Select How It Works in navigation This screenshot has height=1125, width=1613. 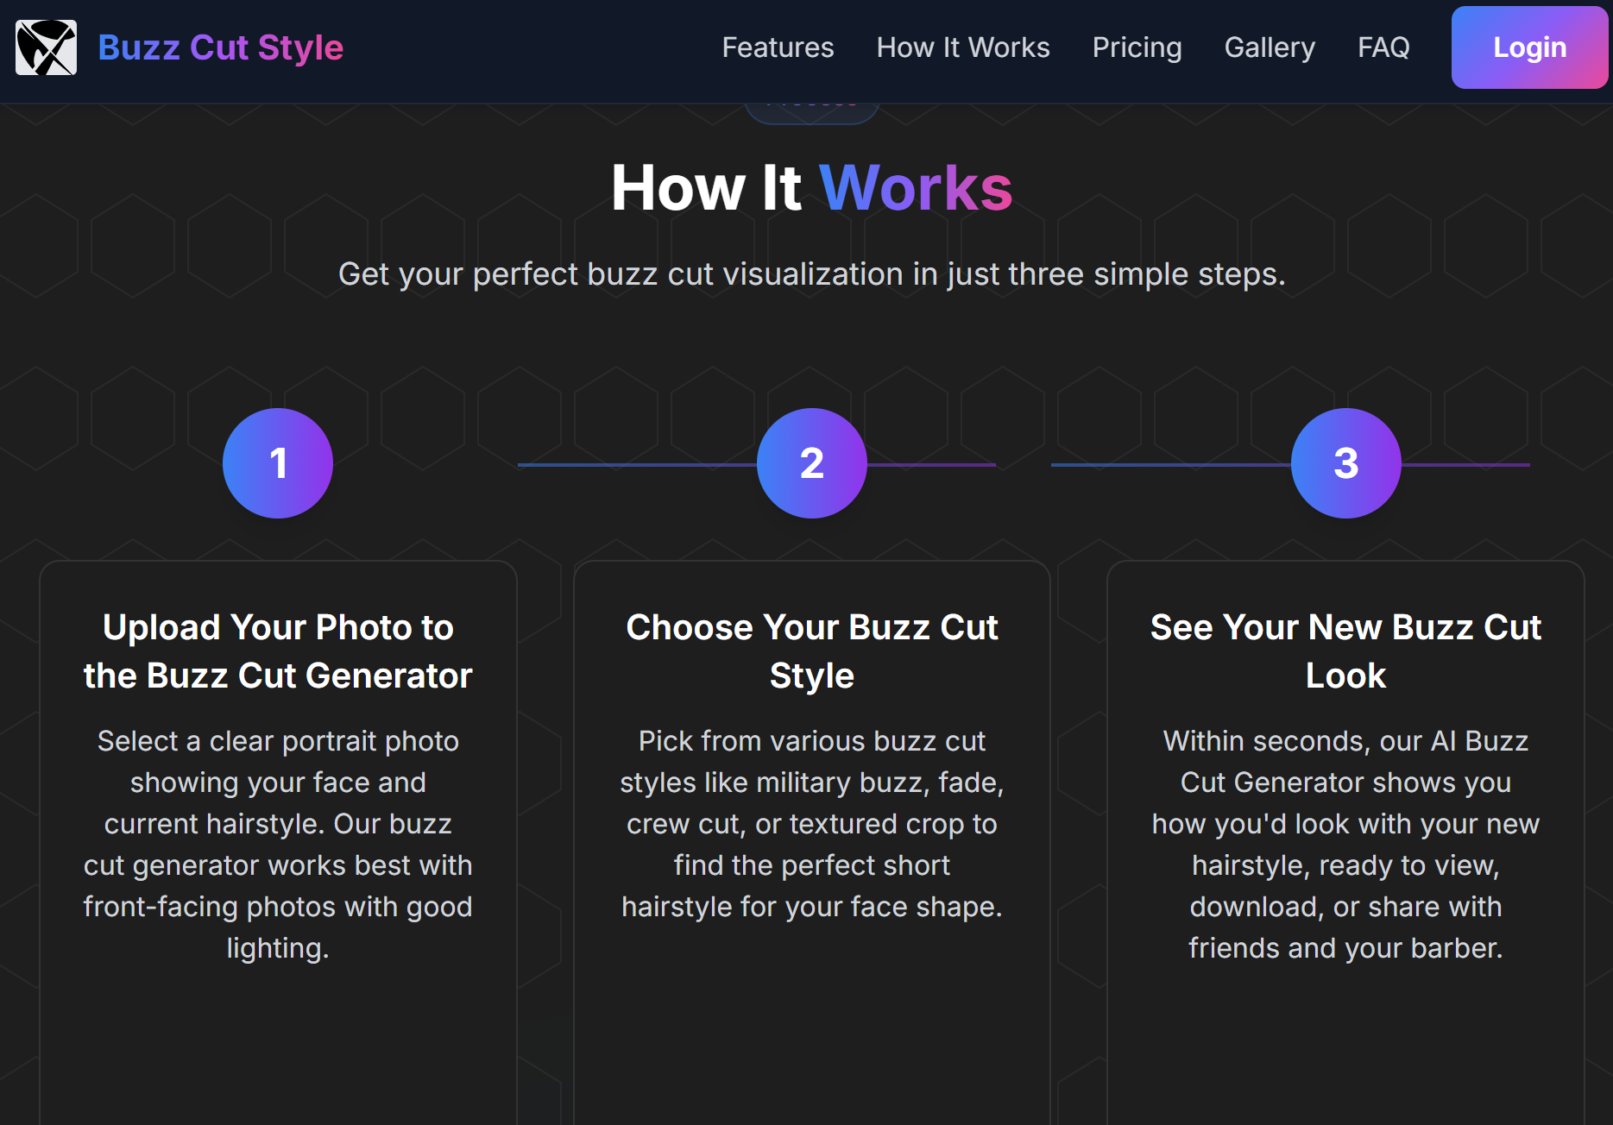pos(963,47)
